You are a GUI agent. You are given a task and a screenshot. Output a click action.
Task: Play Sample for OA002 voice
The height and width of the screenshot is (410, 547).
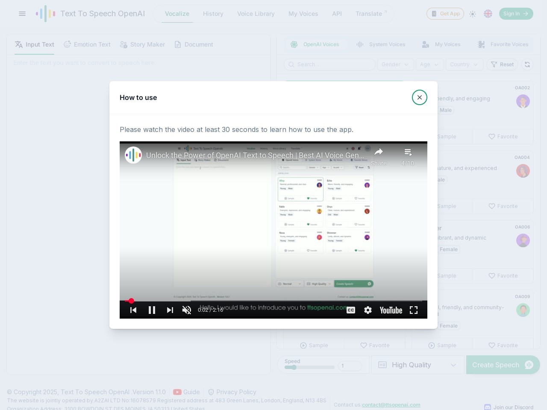[x=447, y=137]
